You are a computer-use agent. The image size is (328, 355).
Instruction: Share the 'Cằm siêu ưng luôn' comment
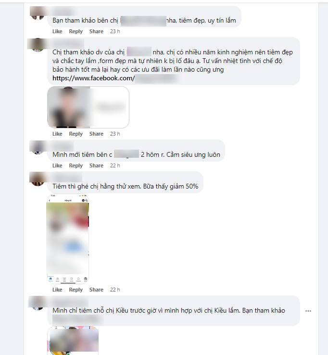(96, 165)
